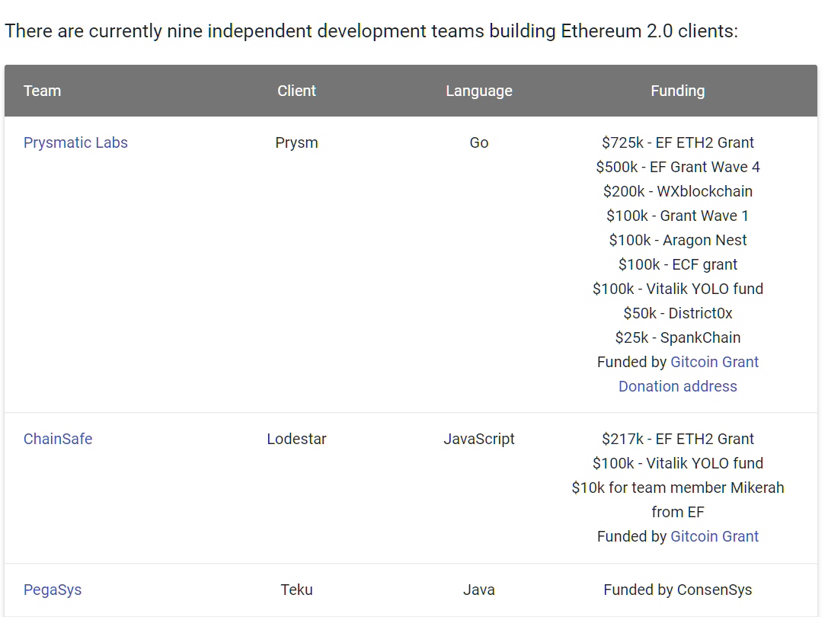Click Gitcoin Grant link in Prysmatic Labs row
This screenshot has height=617, width=828.
click(715, 362)
